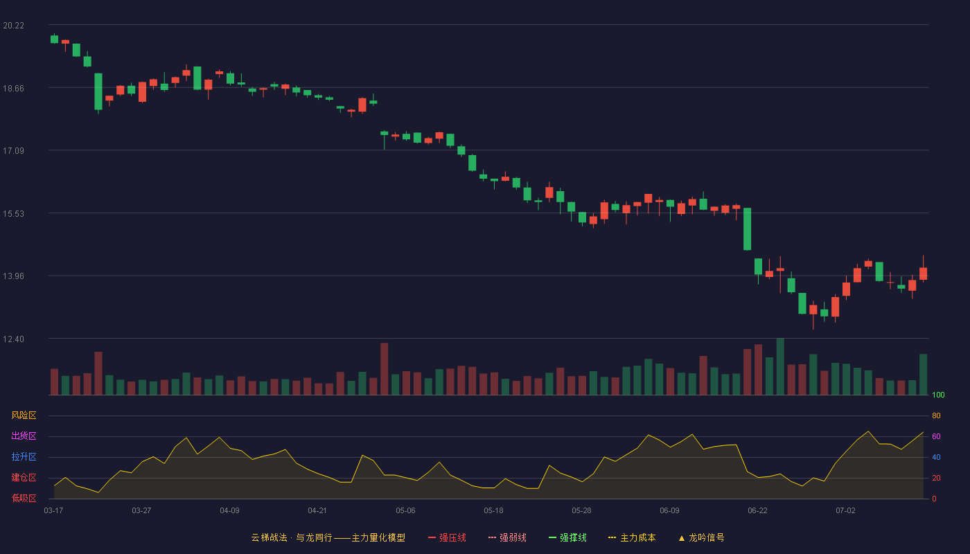Image resolution: width=970 pixels, height=554 pixels.
Task: Select the 建仓区 zone label
Action: [24, 478]
